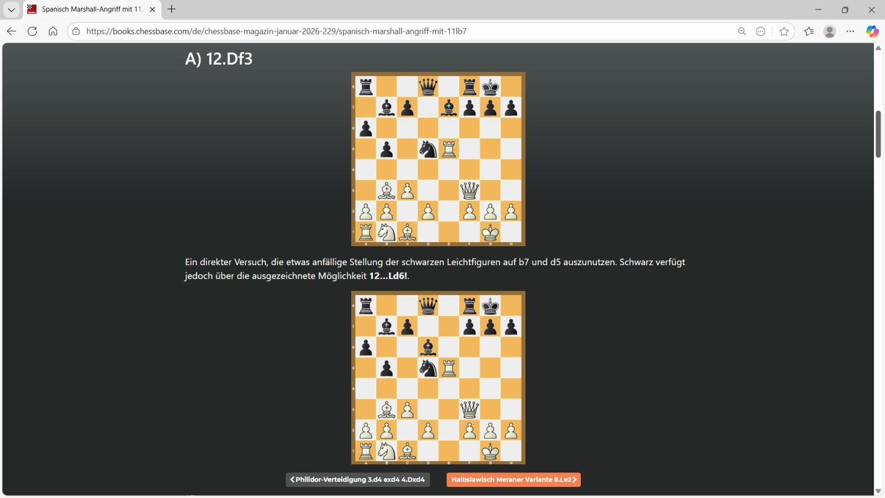Open Copilot sidebar icon
The image size is (885, 498).
point(872,32)
